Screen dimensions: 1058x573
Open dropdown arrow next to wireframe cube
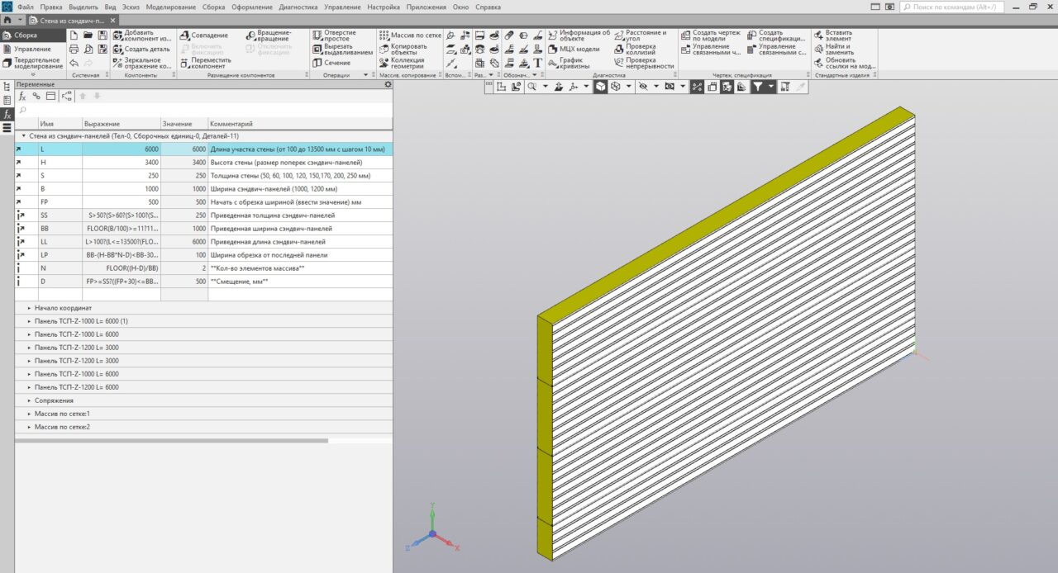(628, 86)
